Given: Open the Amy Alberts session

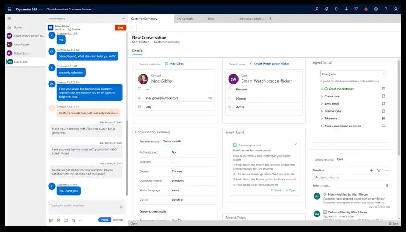Looking at the screenshot, I should click(22, 45).
